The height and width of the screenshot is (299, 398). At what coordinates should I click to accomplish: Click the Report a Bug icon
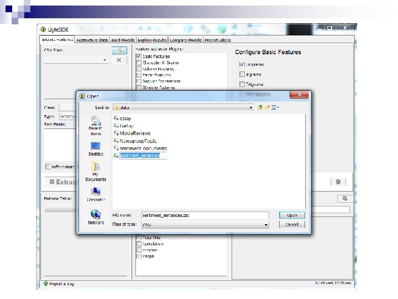click(x=46, y=283)
